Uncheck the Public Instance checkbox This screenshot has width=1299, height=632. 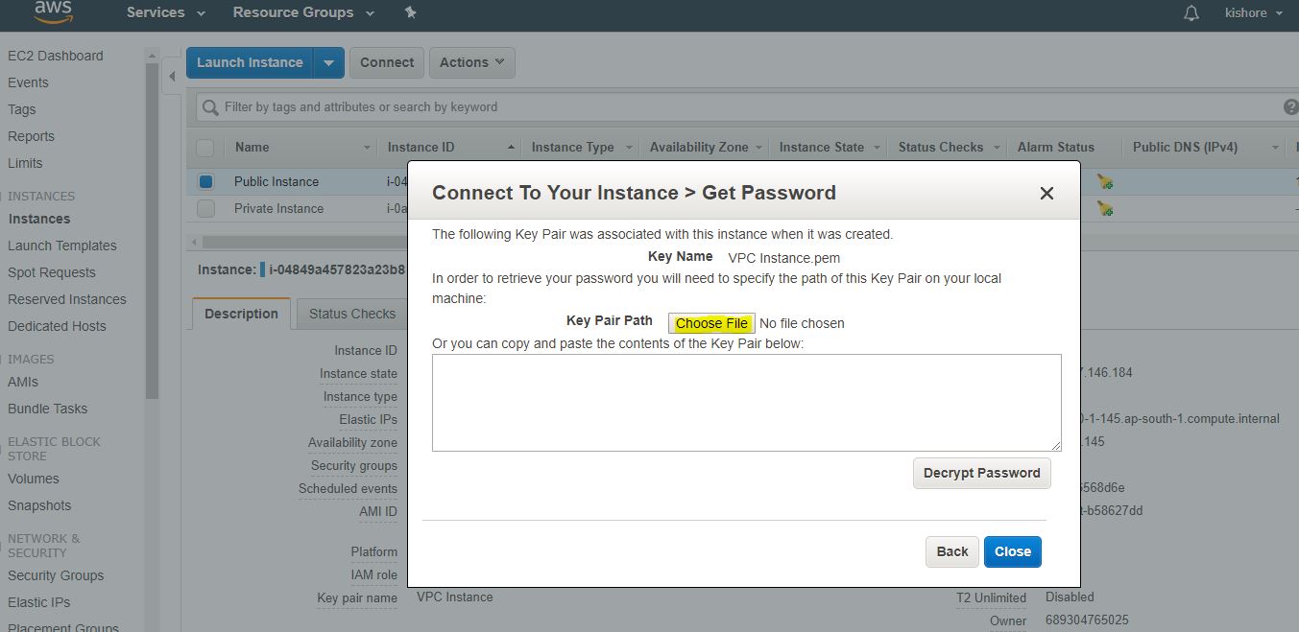(205, 181)
